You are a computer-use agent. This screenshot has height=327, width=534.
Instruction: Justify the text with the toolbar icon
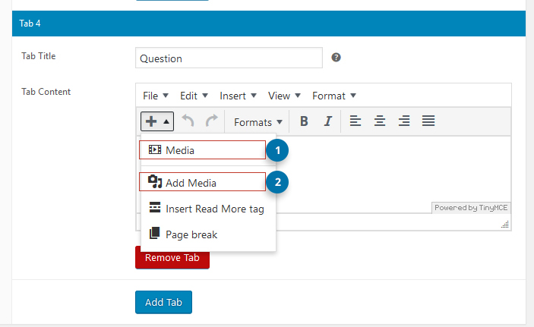click(x=428, y=121)
